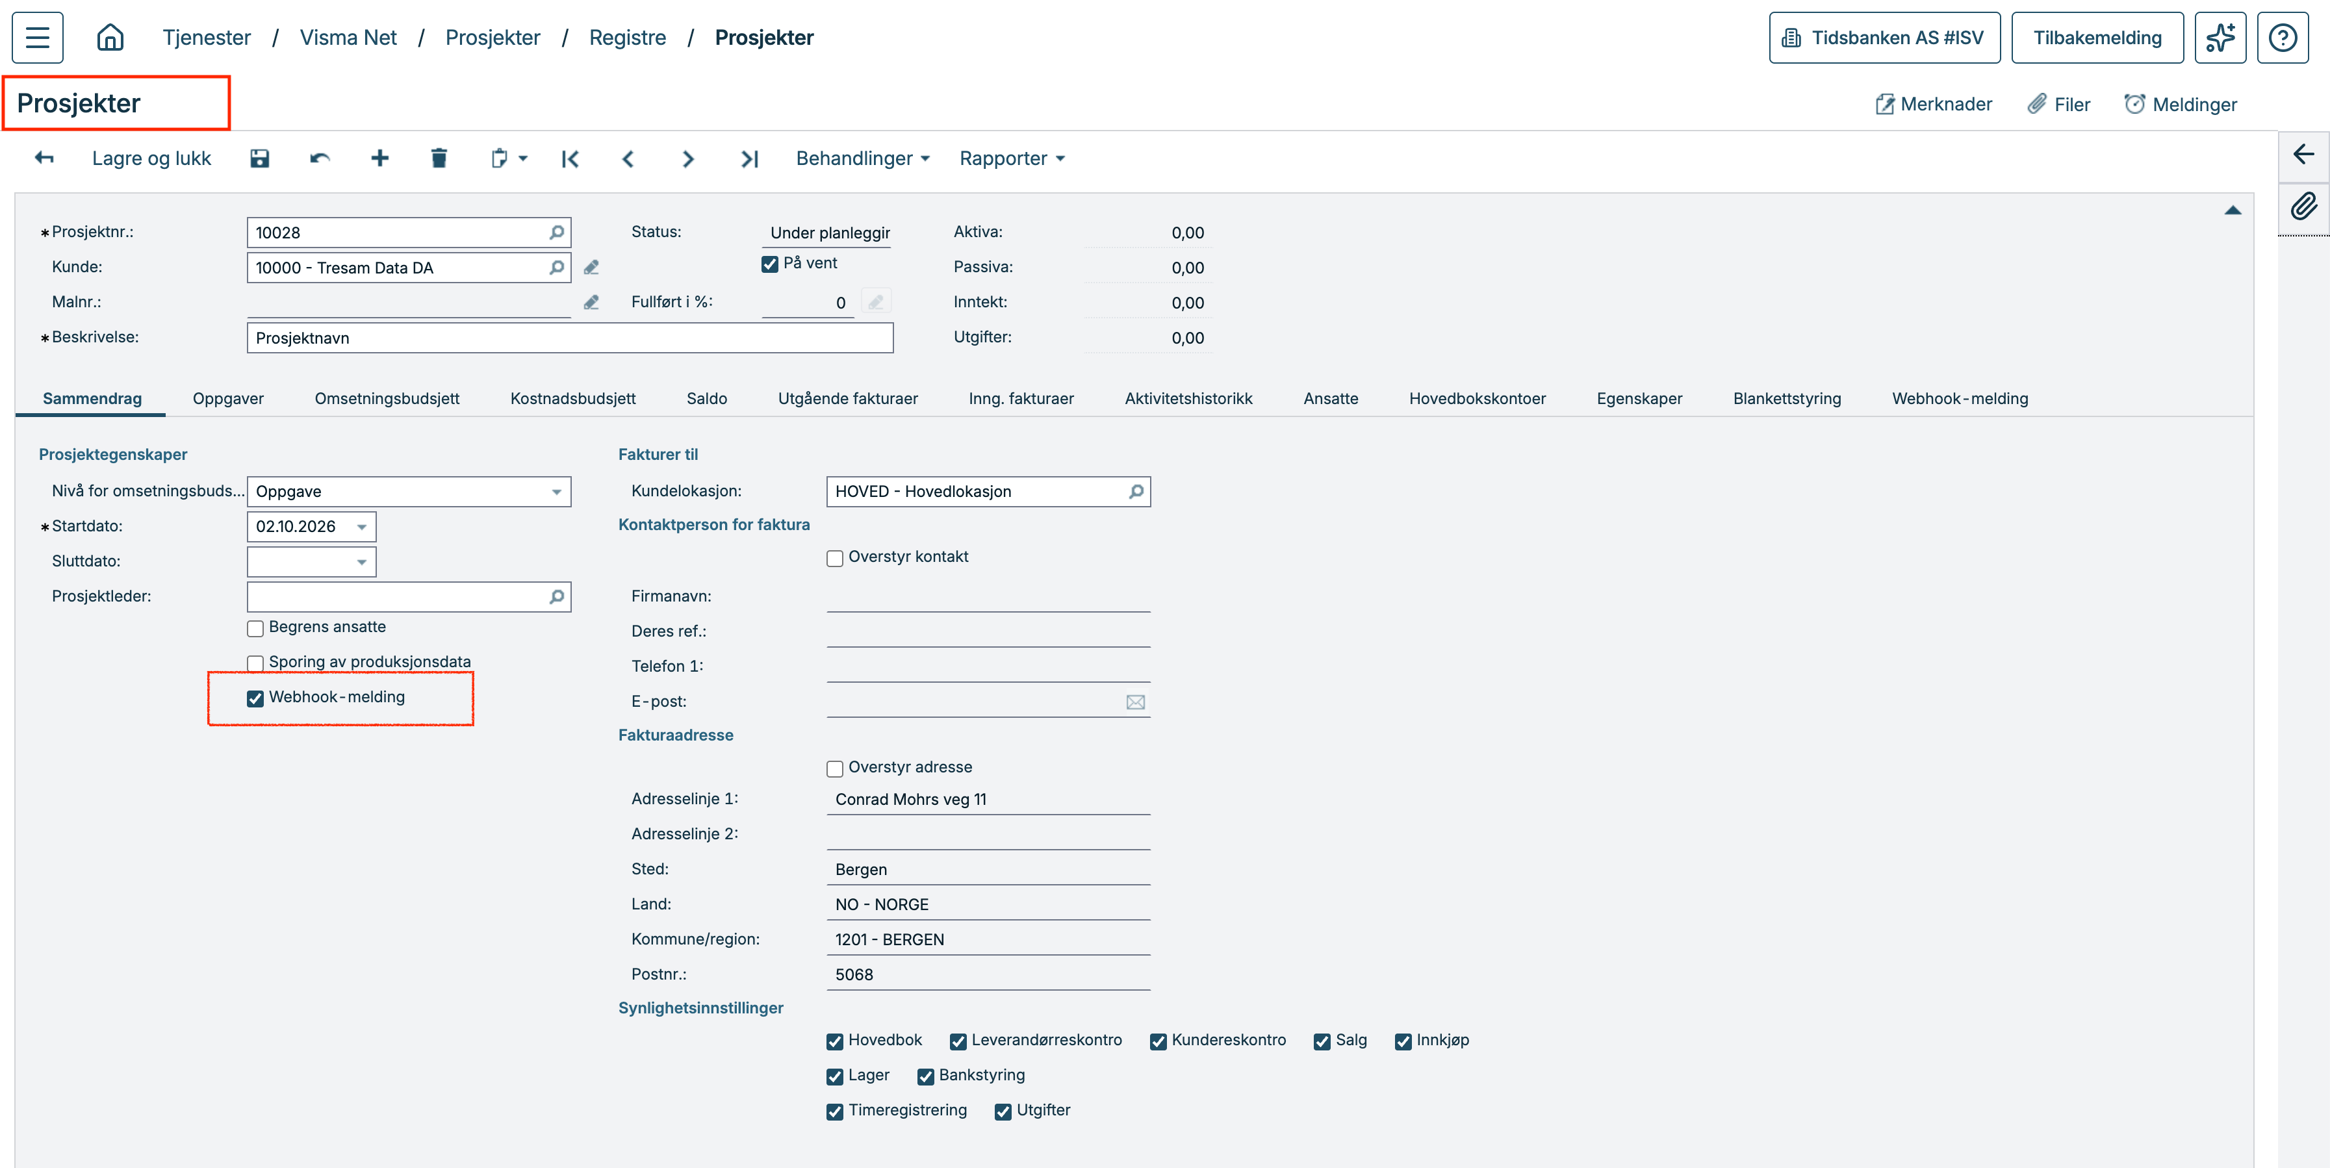Click the Beskrivelse input field
The image size is (2330, 1168).
(x=570, y=338)
